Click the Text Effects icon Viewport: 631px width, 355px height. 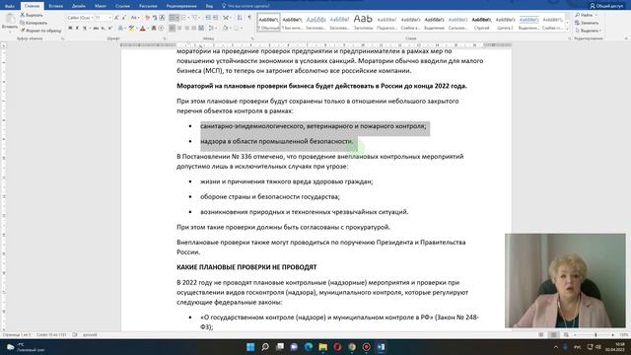[x=120, y=28]
